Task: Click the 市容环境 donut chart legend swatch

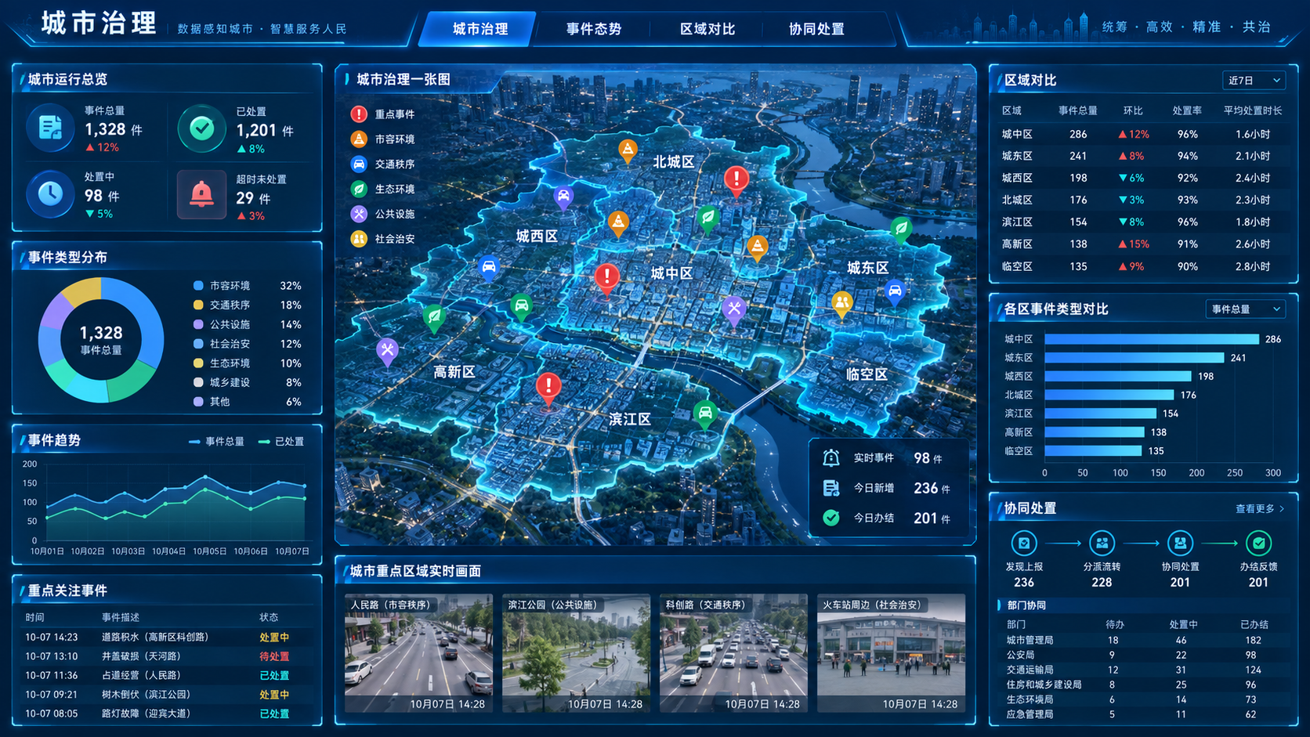Action: pyautogui.click(x=198, y=286)
